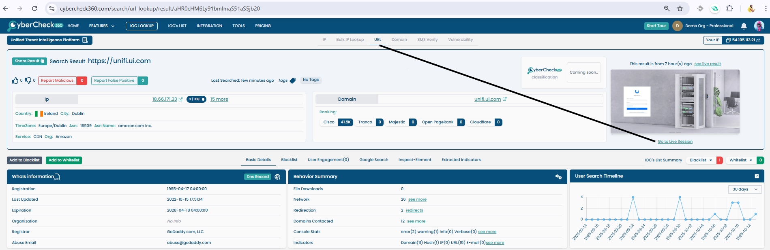Click the 2025-09-22 peak point on timeline chart
Image resolution: width=770 pixels, height=250 pixels.
633,197
